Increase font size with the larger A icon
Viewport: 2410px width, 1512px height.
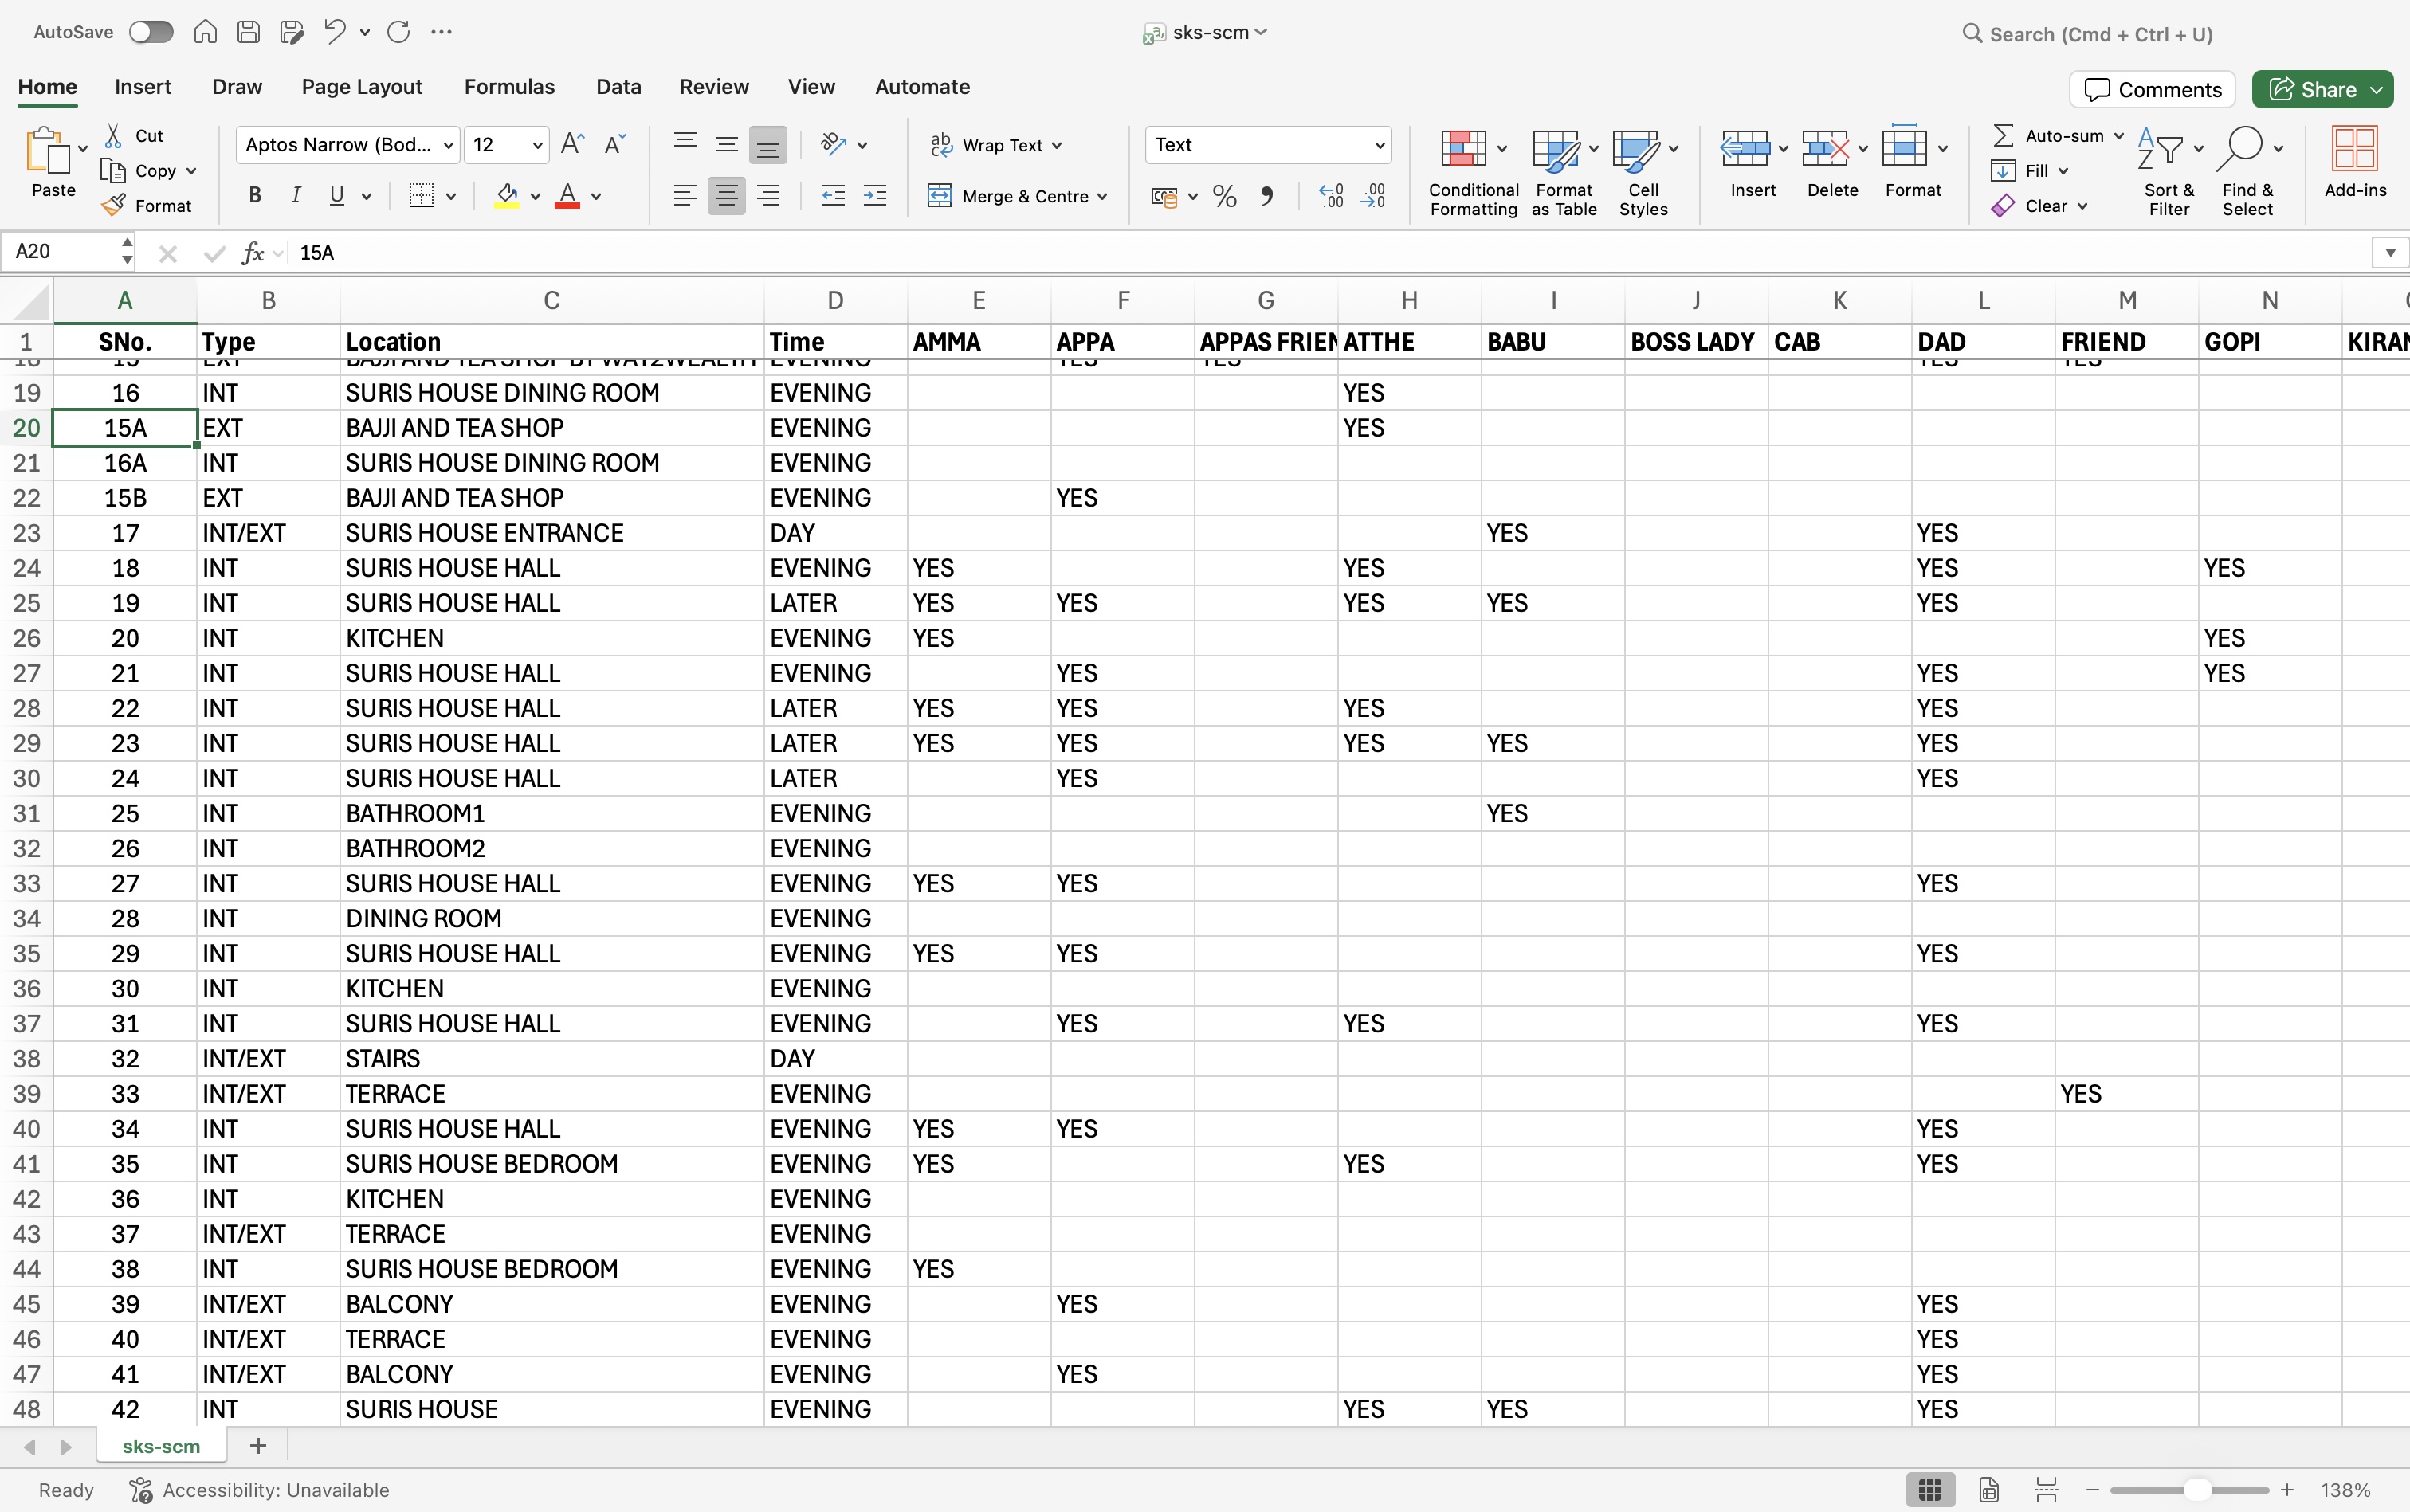(x=572, y=145)
